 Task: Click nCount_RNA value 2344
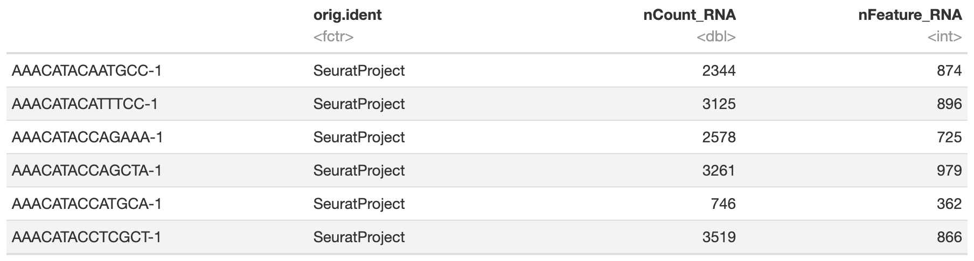click(x=719, y=71)
